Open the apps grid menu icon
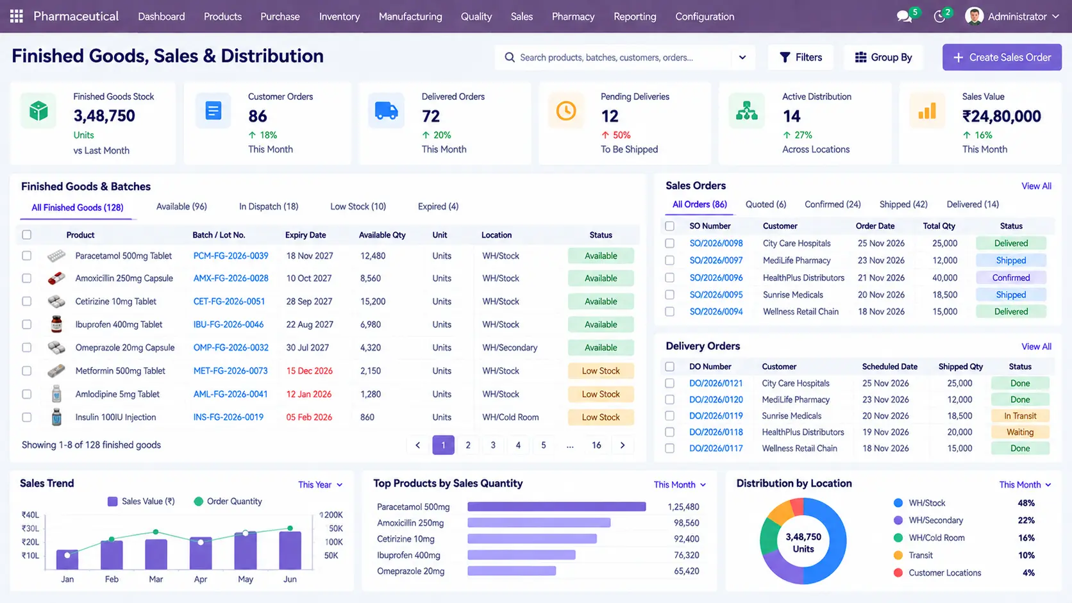The image size is (1072, 603). 17,16
